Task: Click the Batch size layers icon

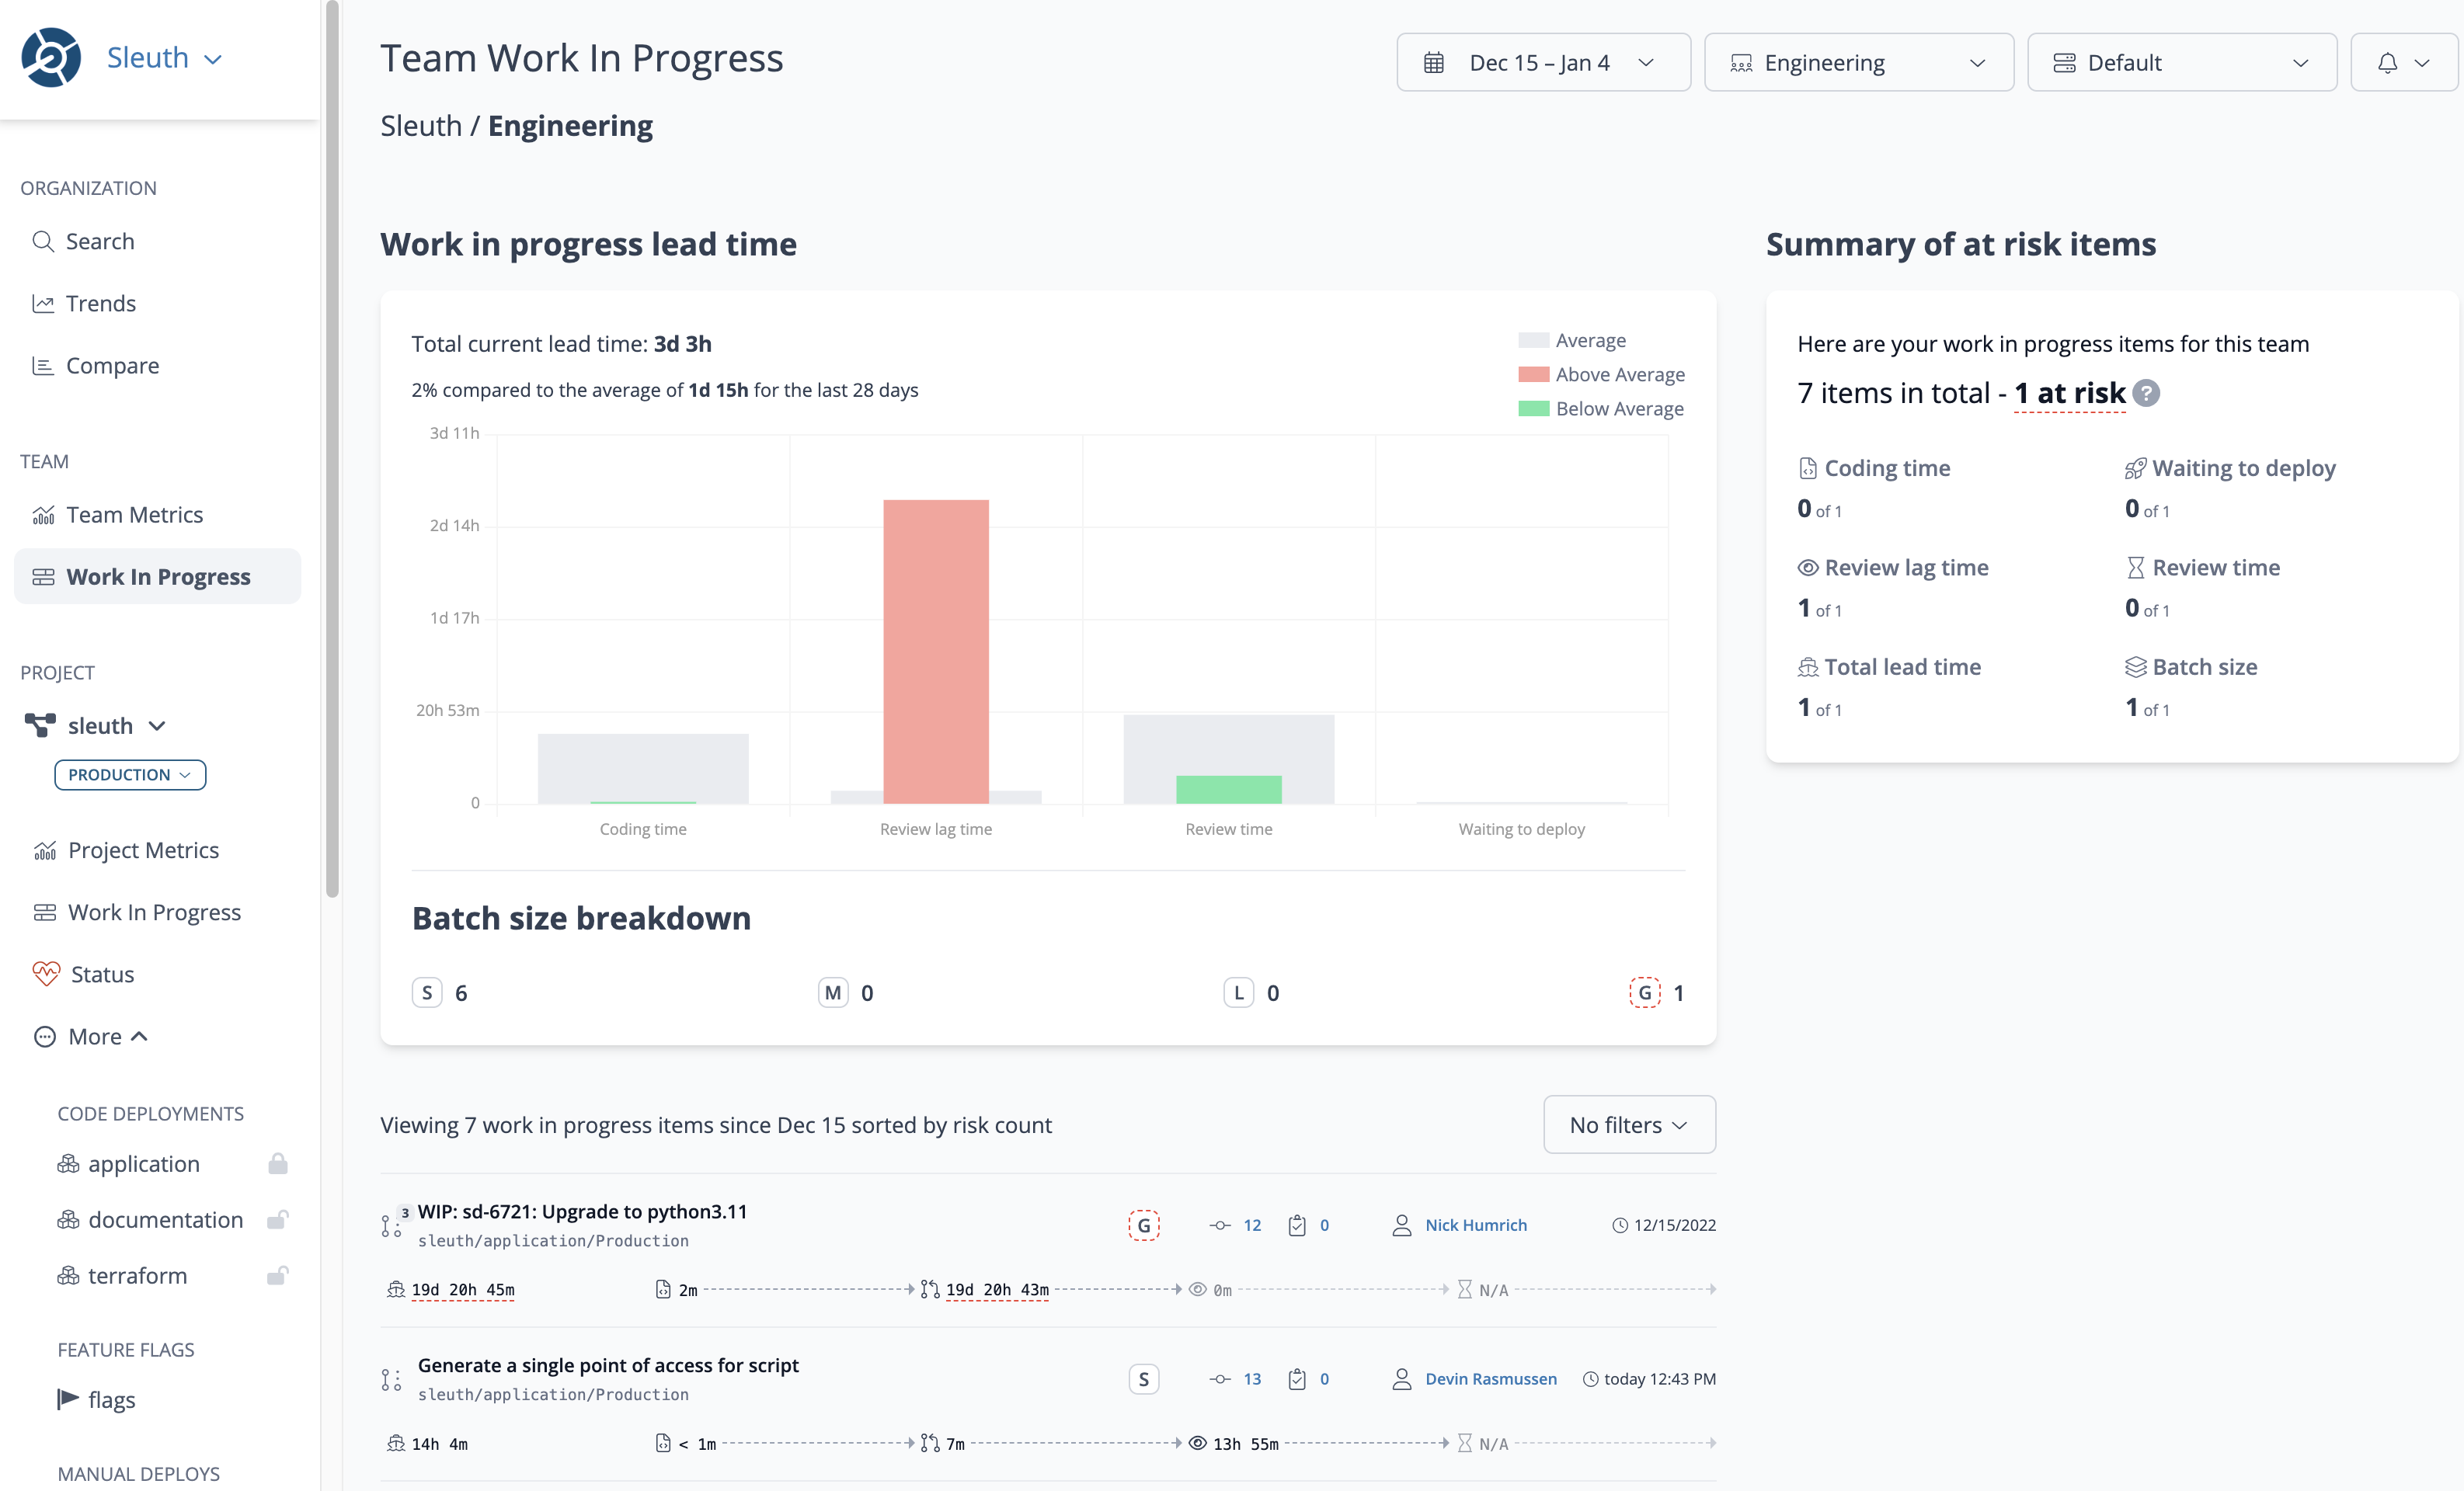Action: pos(2135,667)
